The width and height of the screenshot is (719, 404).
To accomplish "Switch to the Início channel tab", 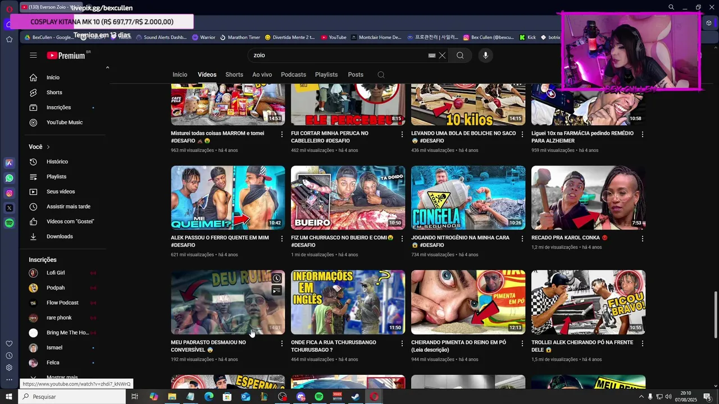I will 180,75.
